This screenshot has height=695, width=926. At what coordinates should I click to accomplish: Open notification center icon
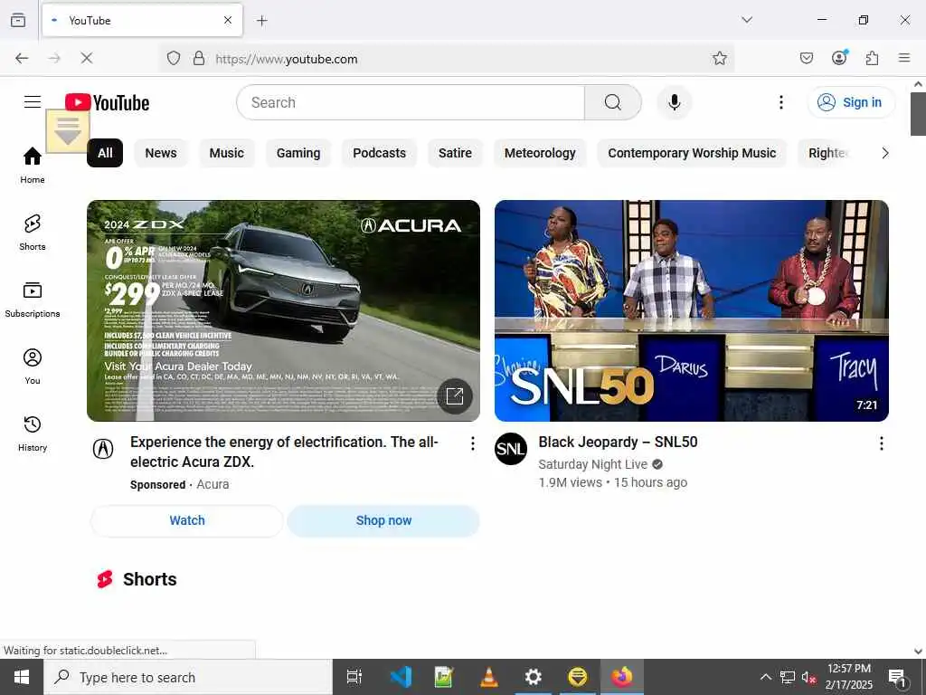(897, 677)
